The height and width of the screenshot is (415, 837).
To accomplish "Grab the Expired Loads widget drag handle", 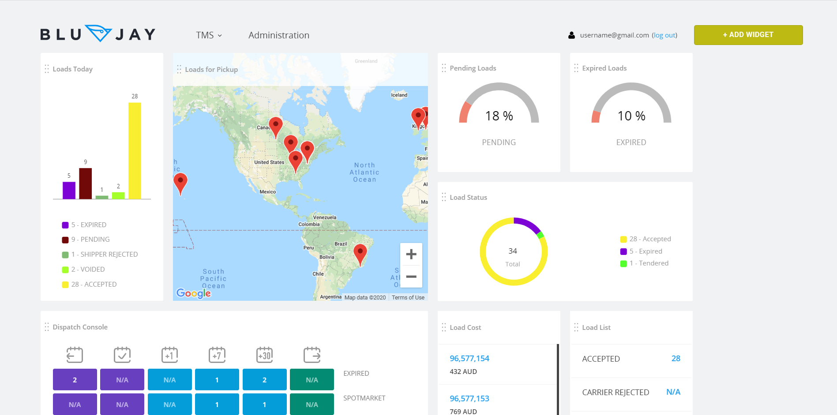I will [x=576, y=68].
